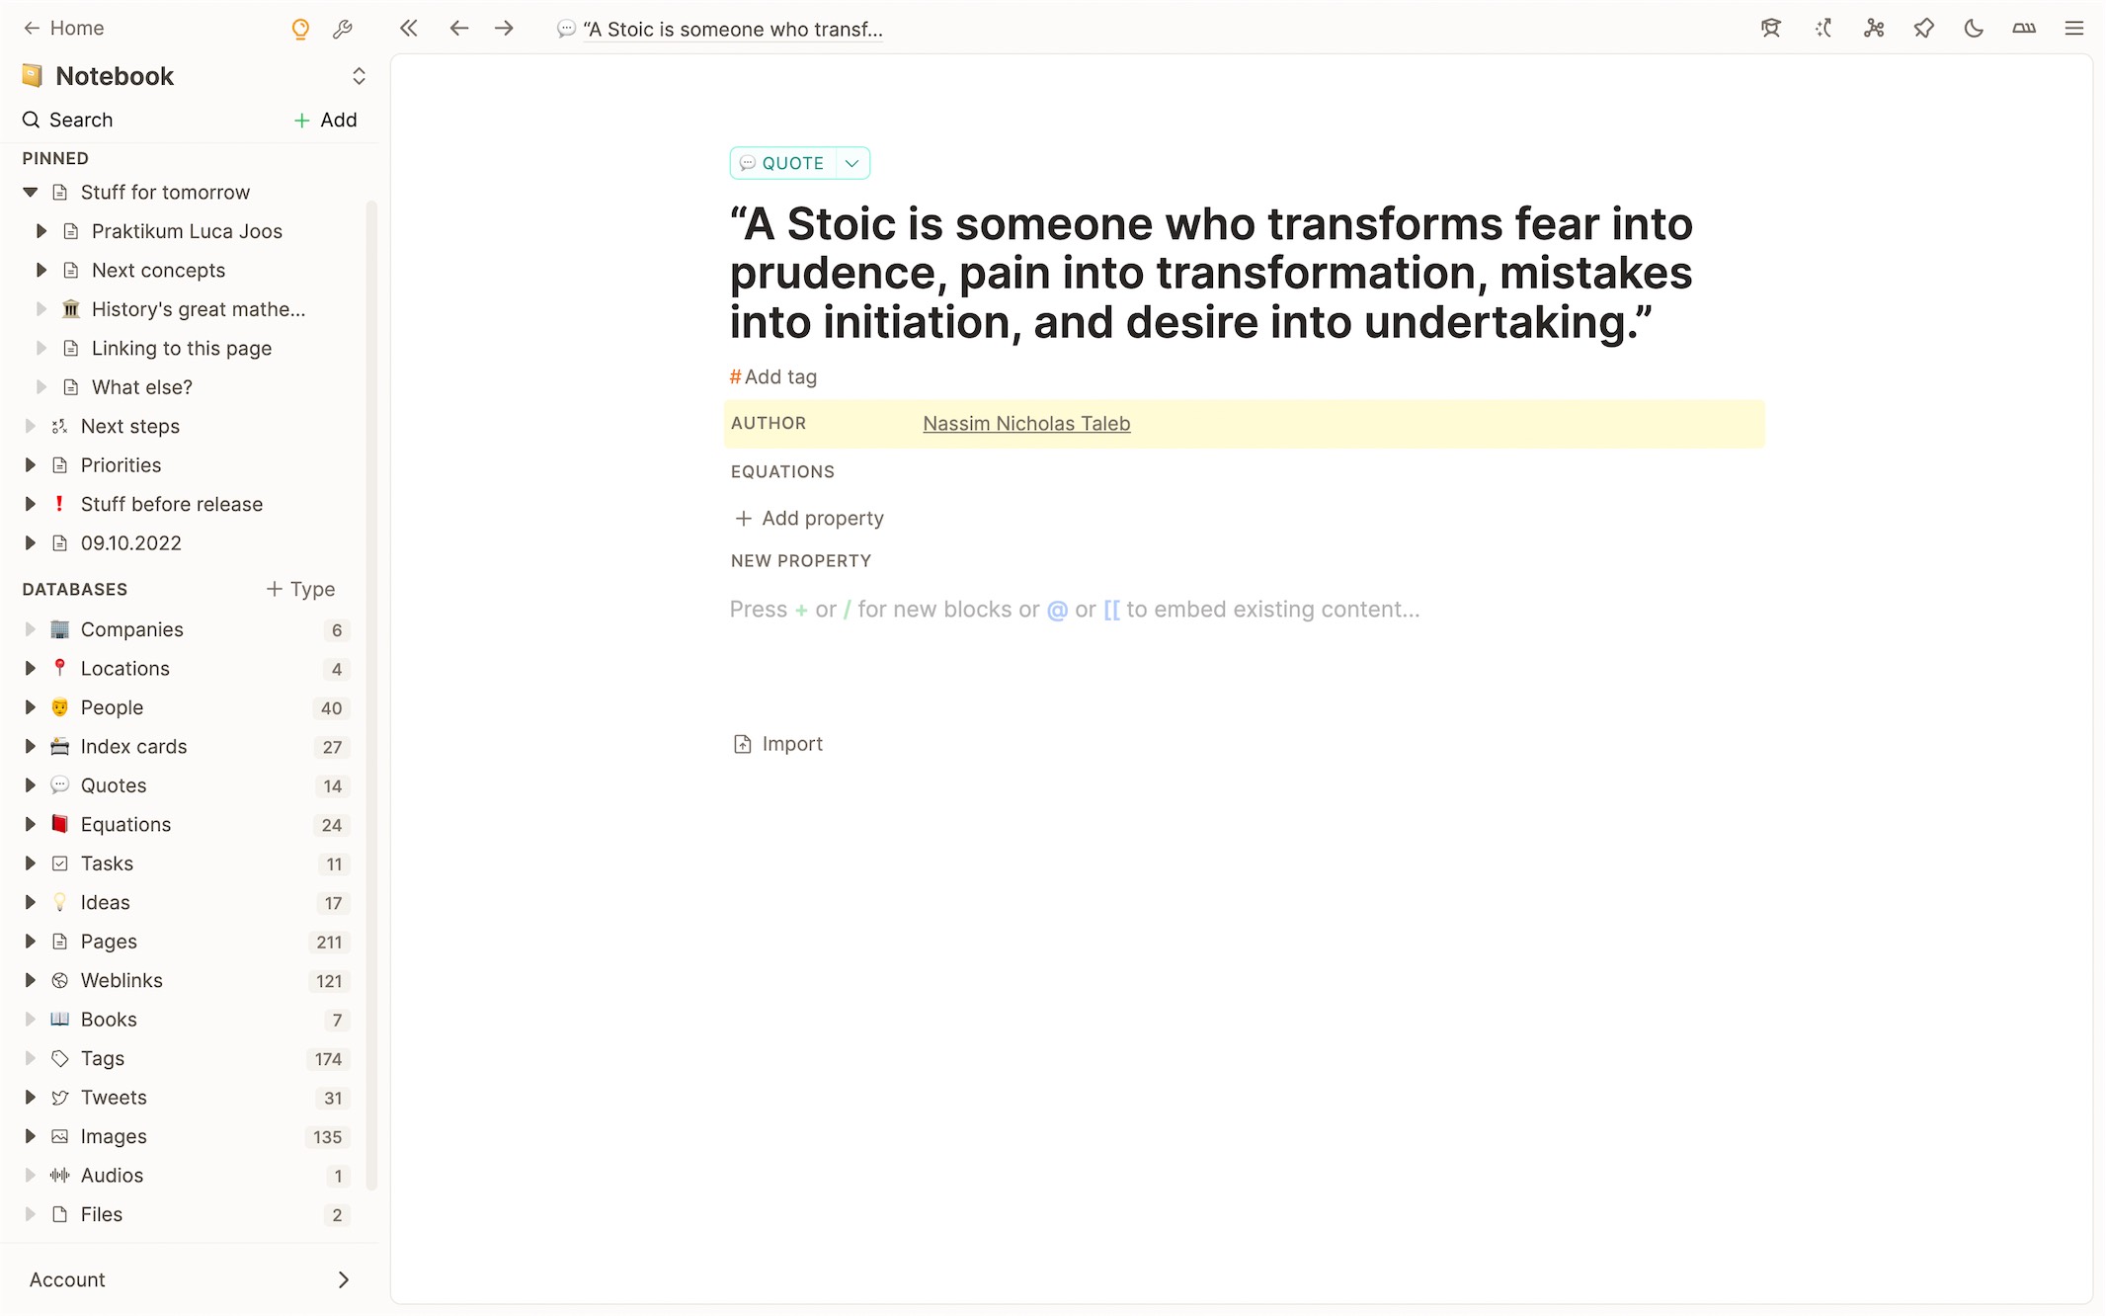Select the Ideas database entry
This screenshot has height=1316, width=2106.
pyautogui.click(x=105, y=902)
